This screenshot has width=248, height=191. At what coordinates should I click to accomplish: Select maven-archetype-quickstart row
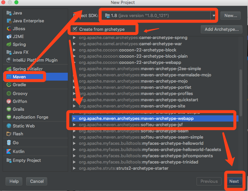(x=155, y=100)
